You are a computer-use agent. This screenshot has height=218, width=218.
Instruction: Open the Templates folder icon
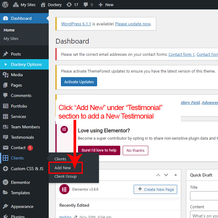pos(5,193)
